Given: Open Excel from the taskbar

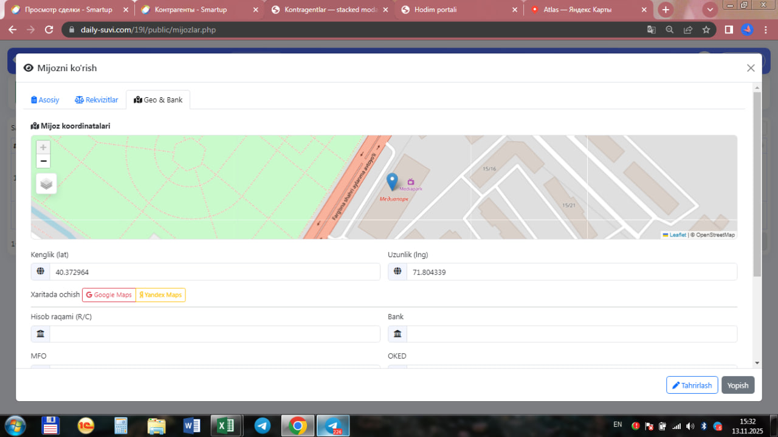Looking at the screenshot, I should tap(226, 425).
